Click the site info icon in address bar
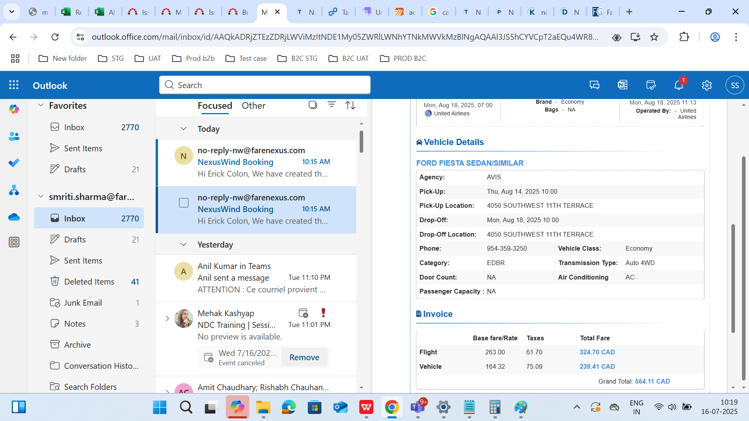This screenshot has height=421, width=749. tap(80, 37)
